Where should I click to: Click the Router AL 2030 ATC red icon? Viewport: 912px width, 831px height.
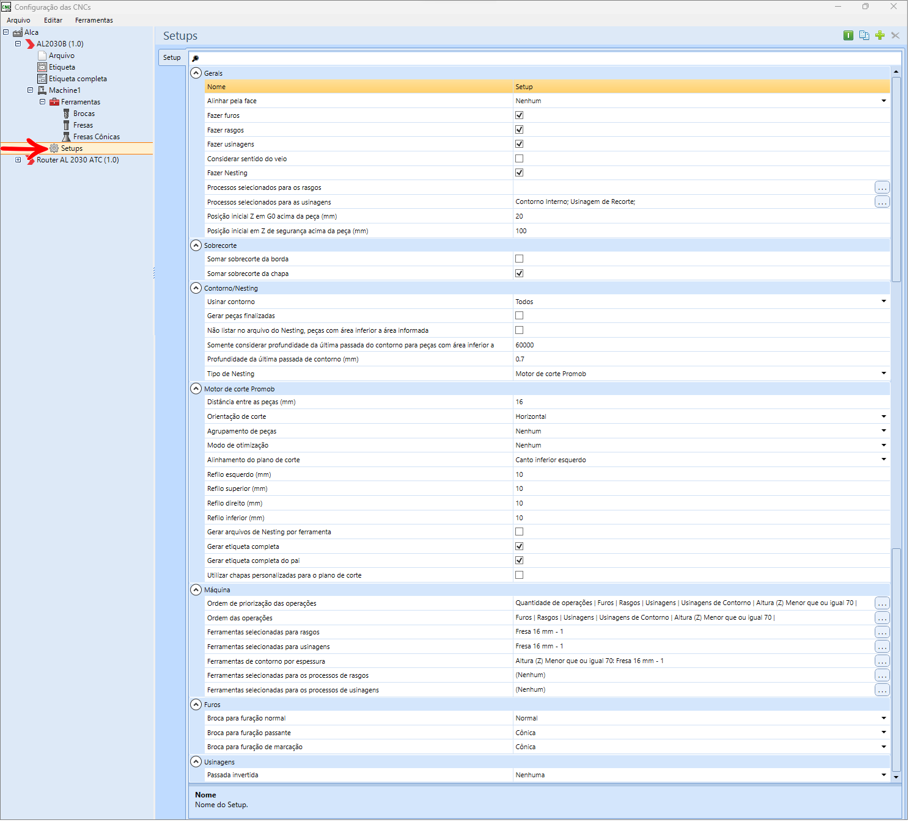tap(30, 160)
